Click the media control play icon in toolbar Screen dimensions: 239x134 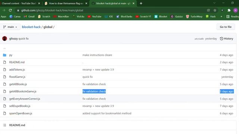(x=222, y=10)
